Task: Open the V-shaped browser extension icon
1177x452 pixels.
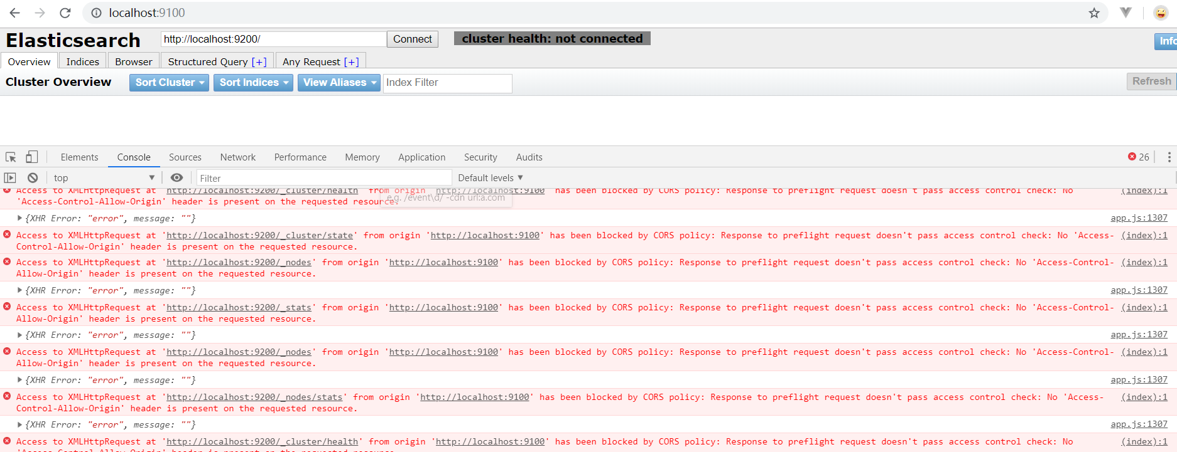Action: (1126, 13)
